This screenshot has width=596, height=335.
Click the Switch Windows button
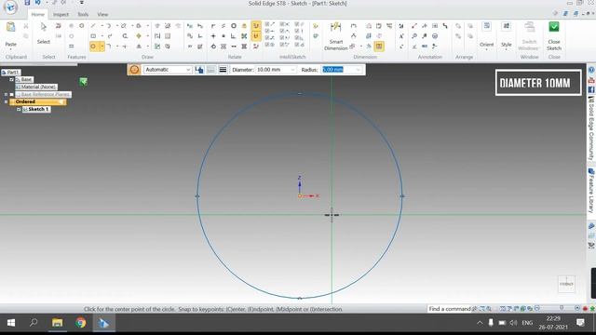point(529,36)
